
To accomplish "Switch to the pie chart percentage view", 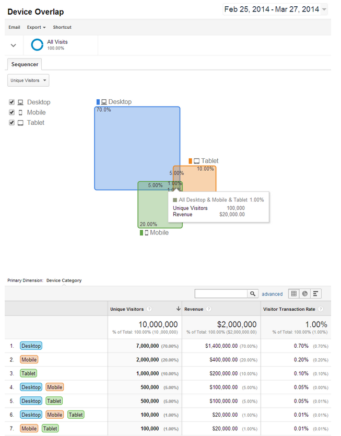I will (305, 294).
